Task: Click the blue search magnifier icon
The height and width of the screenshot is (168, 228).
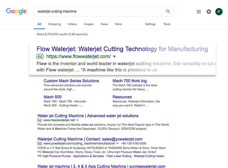Action: click(x=168, y=11)
